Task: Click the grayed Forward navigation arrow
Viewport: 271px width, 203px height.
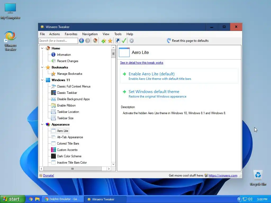Action: tap(88, 41)
